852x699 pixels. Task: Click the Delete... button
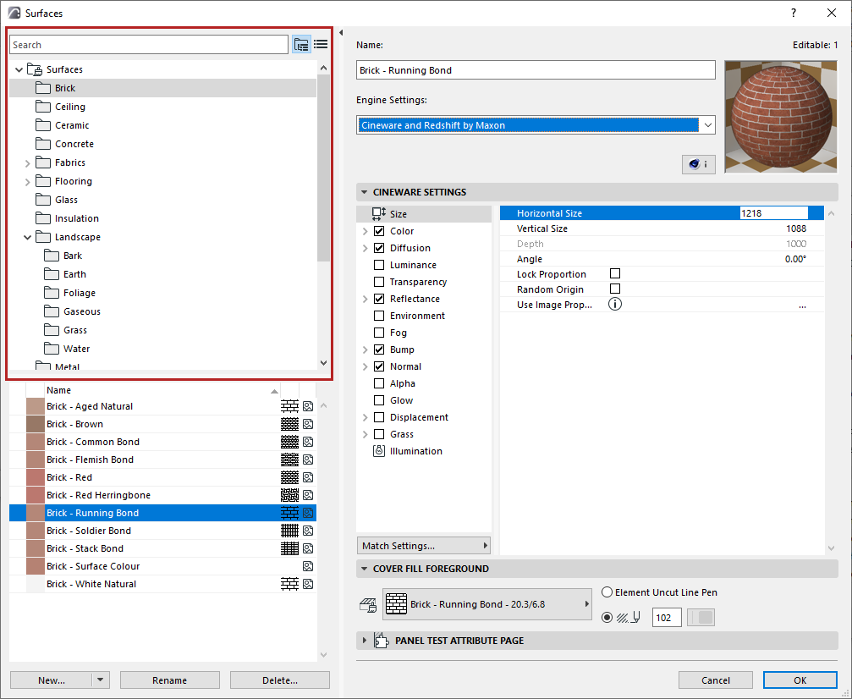click(280, 680)
